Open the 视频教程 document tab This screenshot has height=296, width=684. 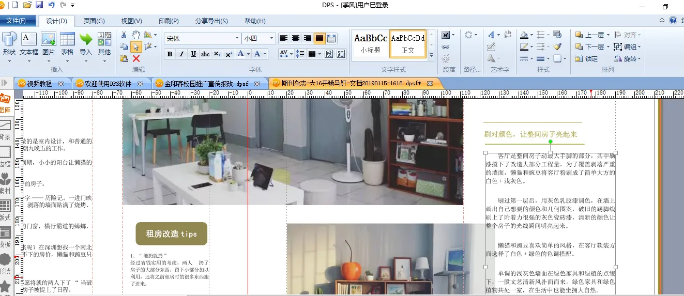(40, 83)
